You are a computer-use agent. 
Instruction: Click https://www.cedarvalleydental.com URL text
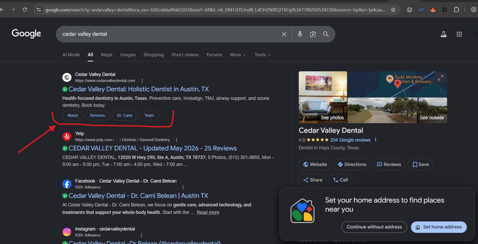coord(105,81)
